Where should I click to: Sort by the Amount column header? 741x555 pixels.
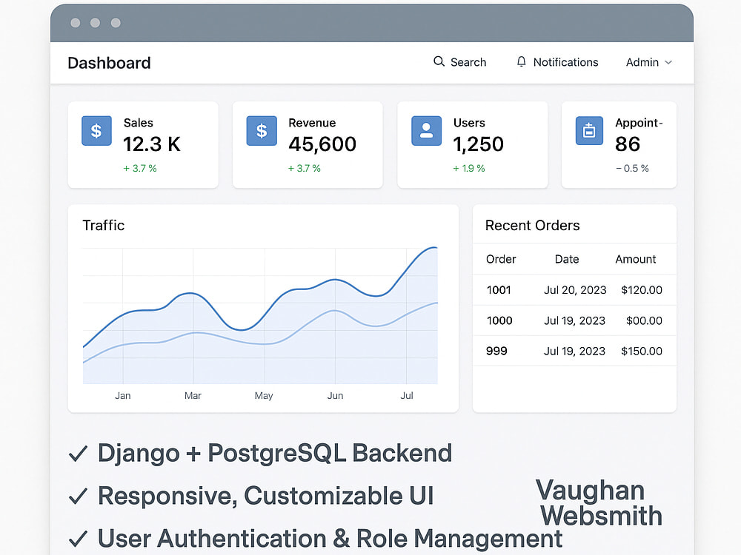click(636, 259)
